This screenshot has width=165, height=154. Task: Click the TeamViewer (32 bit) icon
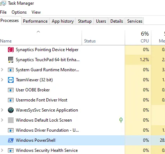(11, 80)
